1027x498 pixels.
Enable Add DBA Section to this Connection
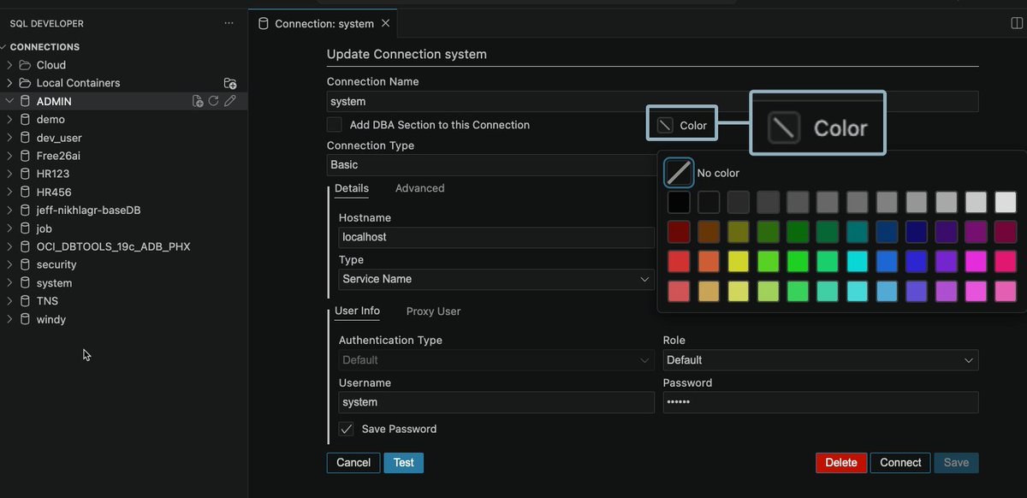tap(335, 125)
